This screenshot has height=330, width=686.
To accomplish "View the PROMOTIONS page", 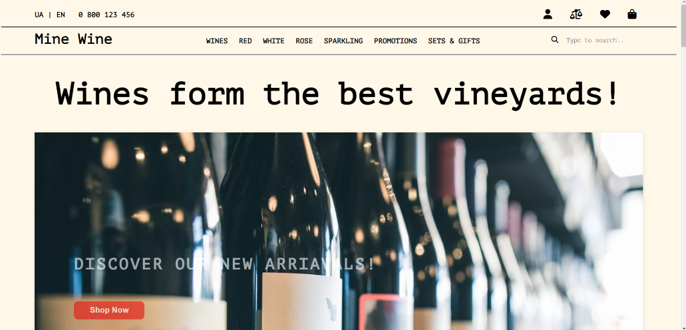I will pos(395,41).
